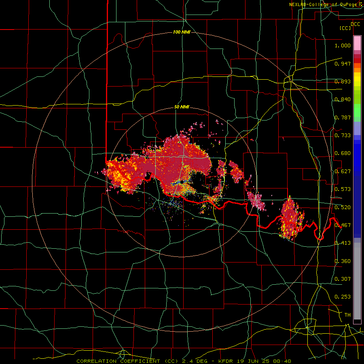Click the 0.467 legend value
The width and height of the screenshot is (364, 364).
(343, 225)
